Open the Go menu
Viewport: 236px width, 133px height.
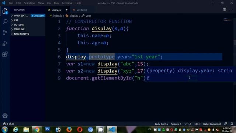point(49,3)
